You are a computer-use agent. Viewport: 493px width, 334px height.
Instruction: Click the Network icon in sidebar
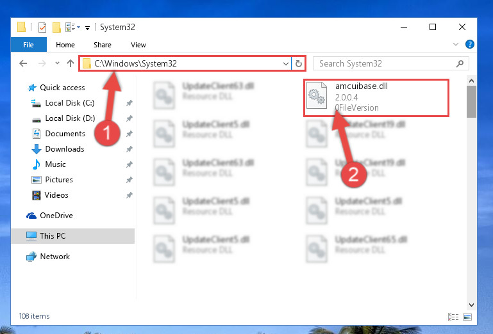coord(31,257)
